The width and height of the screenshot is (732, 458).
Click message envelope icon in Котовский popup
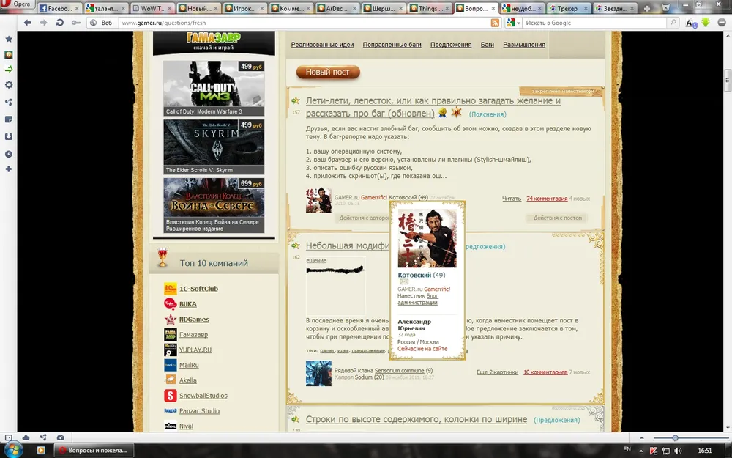coord(404,282)
